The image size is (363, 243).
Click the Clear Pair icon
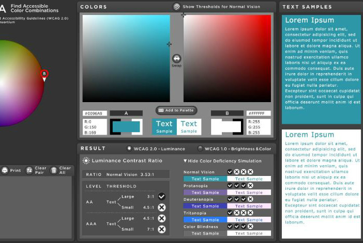tap(29, 170)
